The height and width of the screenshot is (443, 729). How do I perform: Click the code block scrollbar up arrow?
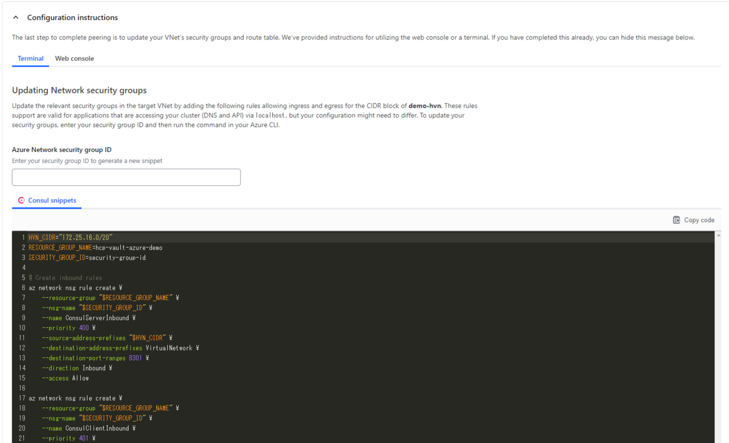coord(719,235)
